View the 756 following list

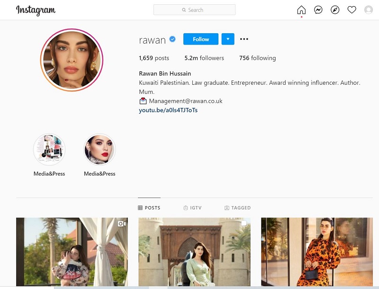[x=257, y=58]
